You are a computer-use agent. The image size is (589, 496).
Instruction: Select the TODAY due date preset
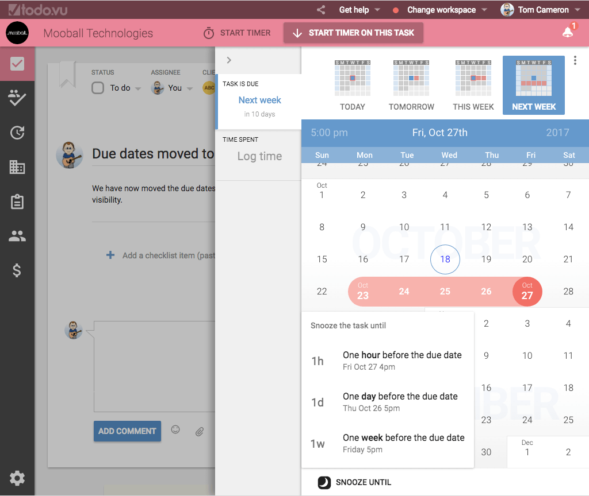pyautogui.click(x=353, y=85)
